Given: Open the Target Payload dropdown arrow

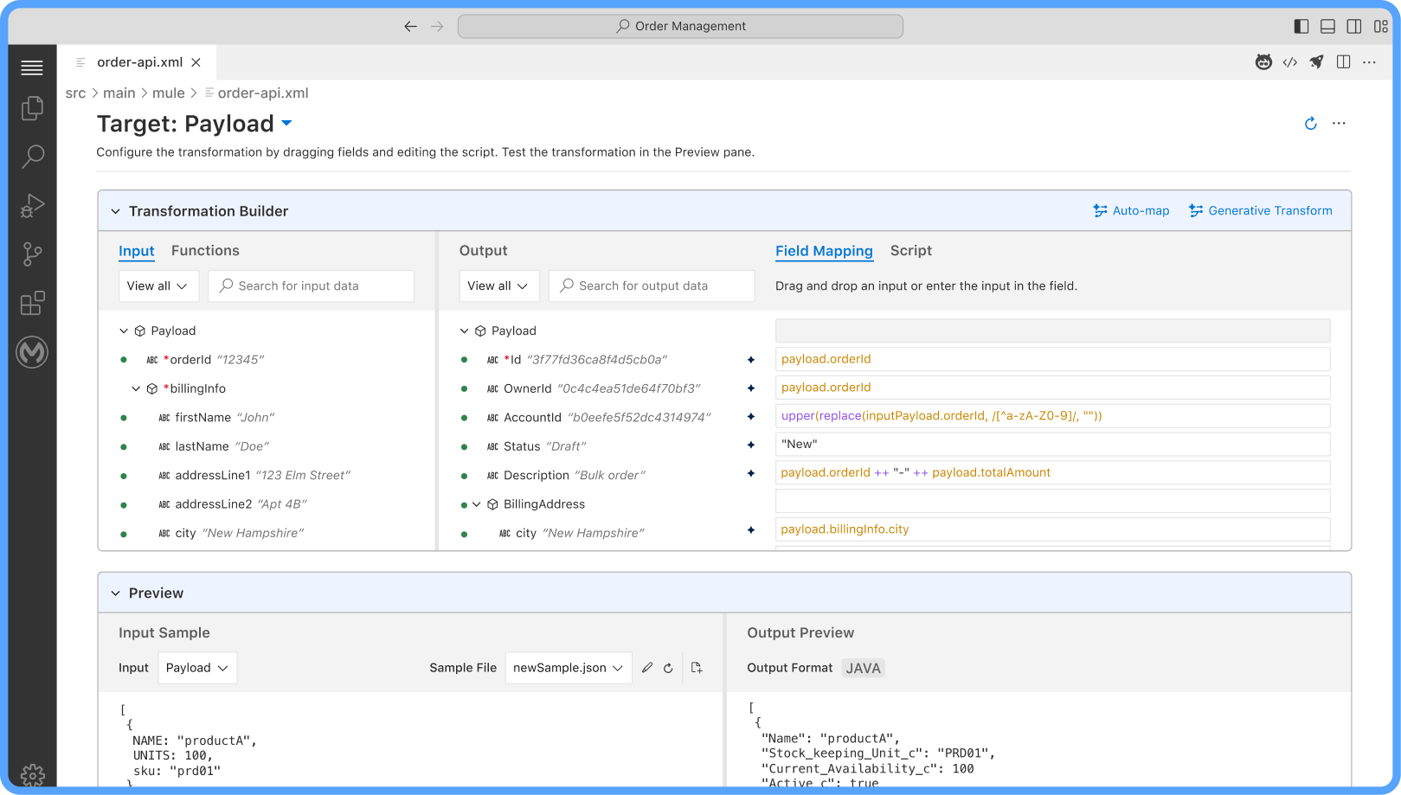Looking at the screenshot, I should pos(287,124).
